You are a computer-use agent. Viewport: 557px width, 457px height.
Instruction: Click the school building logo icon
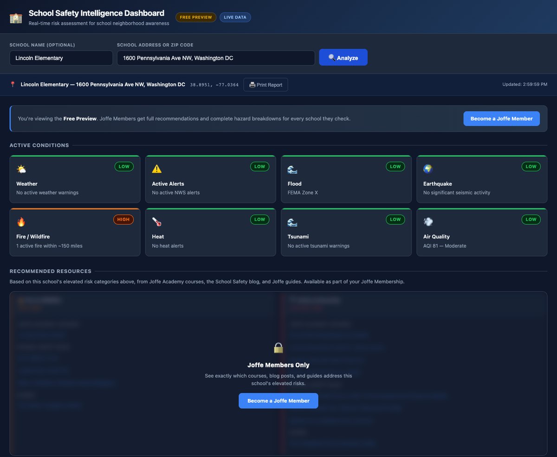point(16,18)
